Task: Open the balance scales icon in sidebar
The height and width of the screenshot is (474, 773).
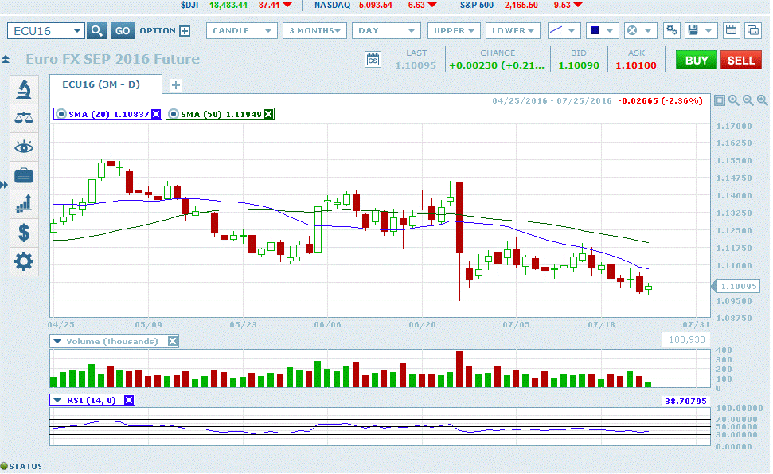Action: pos(25,118)
